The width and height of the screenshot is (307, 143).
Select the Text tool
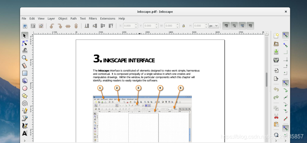pyautogui.click(x=25, y=133)
